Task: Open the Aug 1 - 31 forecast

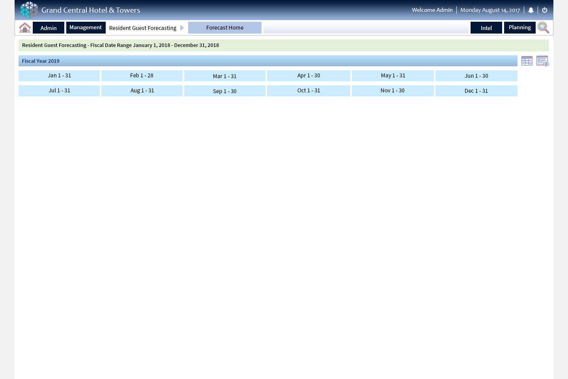Action: 142,91
